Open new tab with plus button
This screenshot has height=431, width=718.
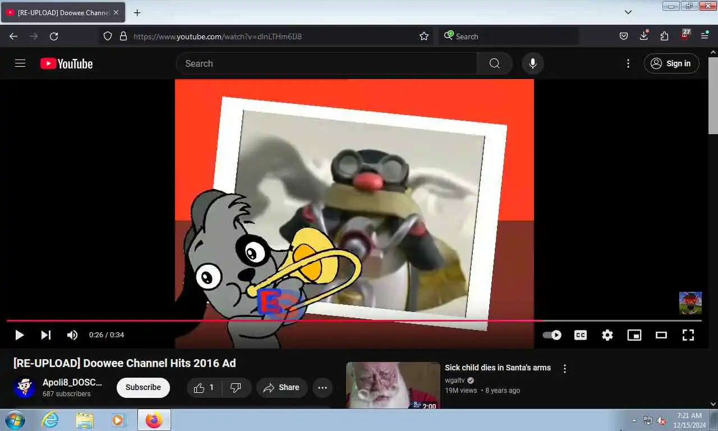click(x=137, y=12)
